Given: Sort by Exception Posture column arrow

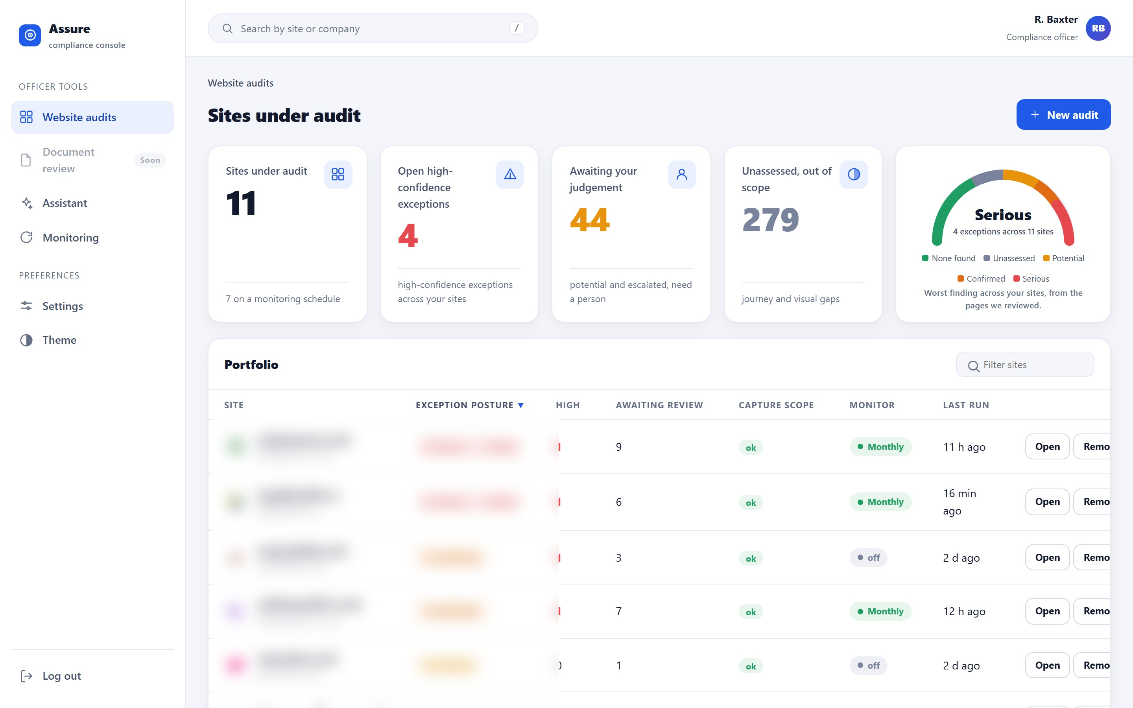Looking at the screenshot, I should (x=520, y=406).
